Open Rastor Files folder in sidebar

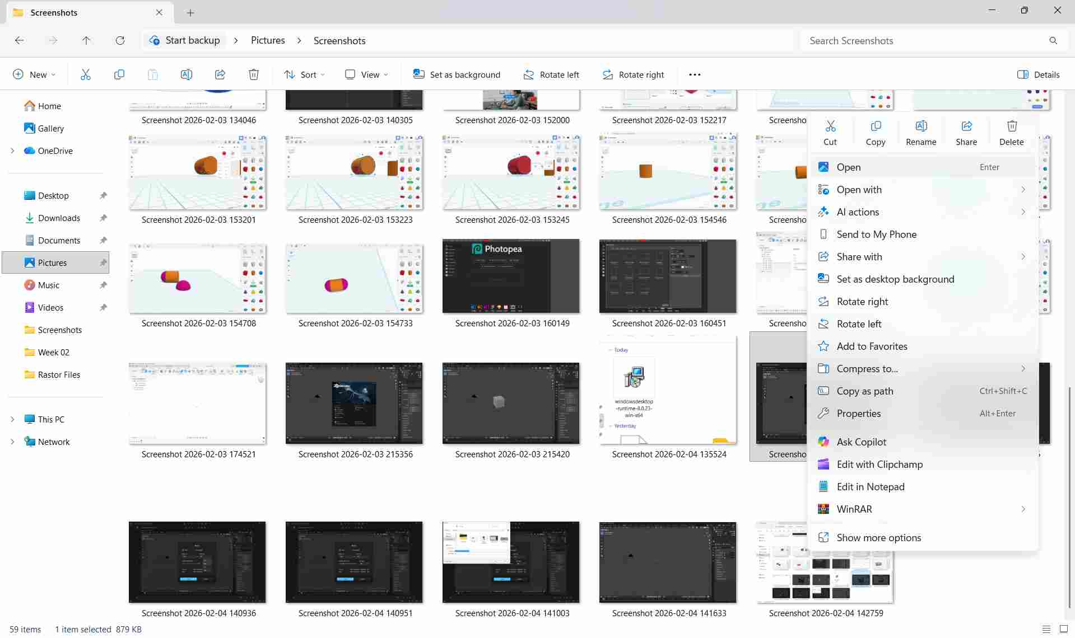click(x=53, y=374)
